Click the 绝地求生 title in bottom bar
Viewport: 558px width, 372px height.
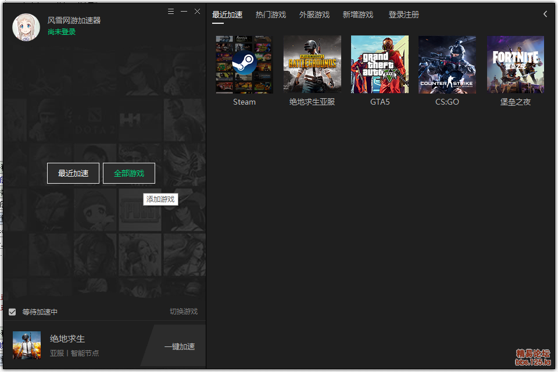click(67, 338)
